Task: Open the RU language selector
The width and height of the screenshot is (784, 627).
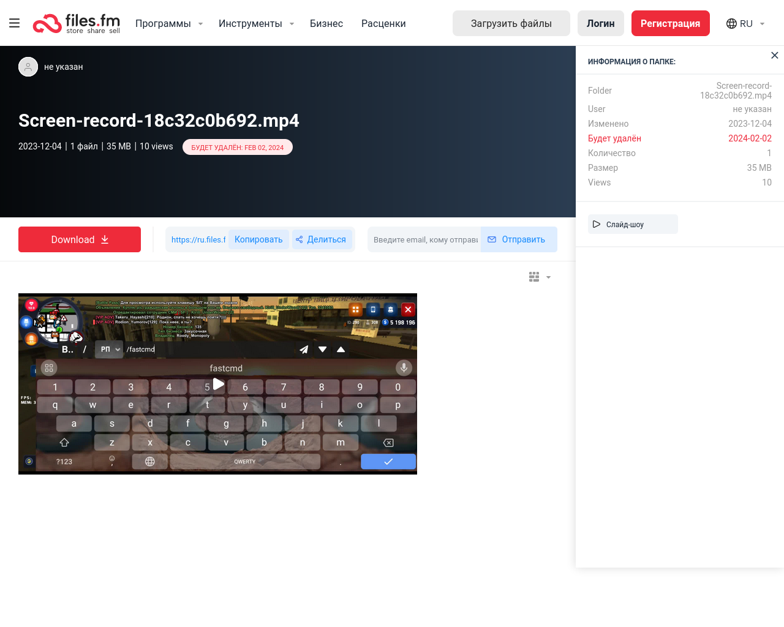Action: [745, 23]
